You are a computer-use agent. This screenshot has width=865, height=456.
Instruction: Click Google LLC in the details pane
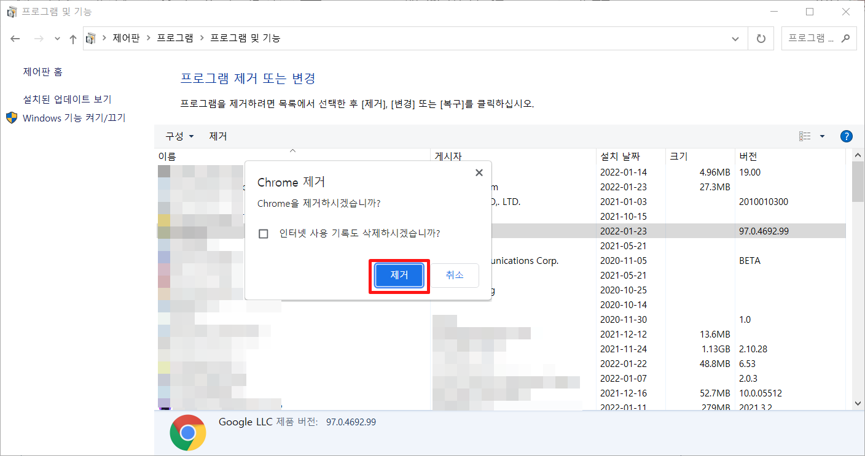point(245,422)
